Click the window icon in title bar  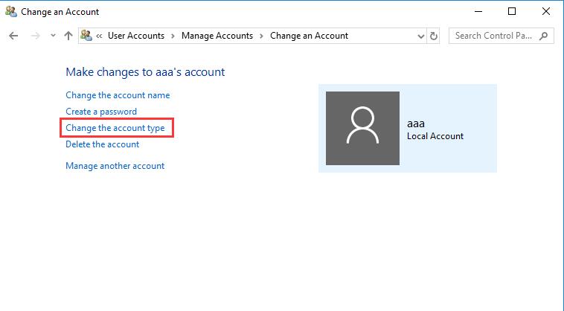[11, 11]
